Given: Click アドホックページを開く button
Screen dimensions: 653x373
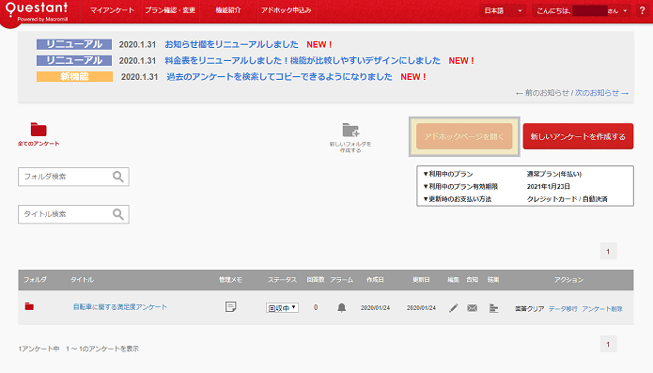Looking at the screenshot, I should pos(464,136).
